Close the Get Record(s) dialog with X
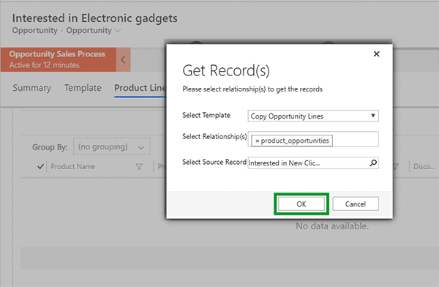Screen dimensions: 439x287 pos(376,54)
